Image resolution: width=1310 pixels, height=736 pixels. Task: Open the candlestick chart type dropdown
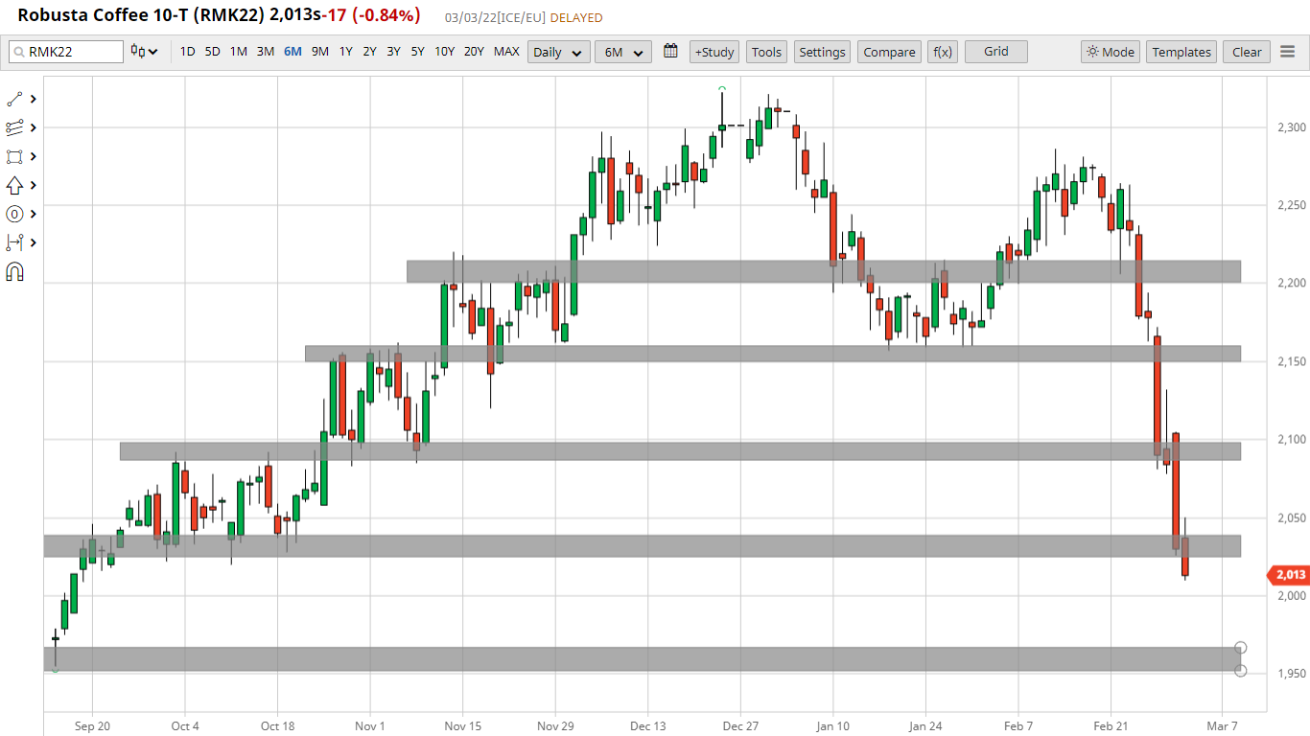tap(145, 52)
